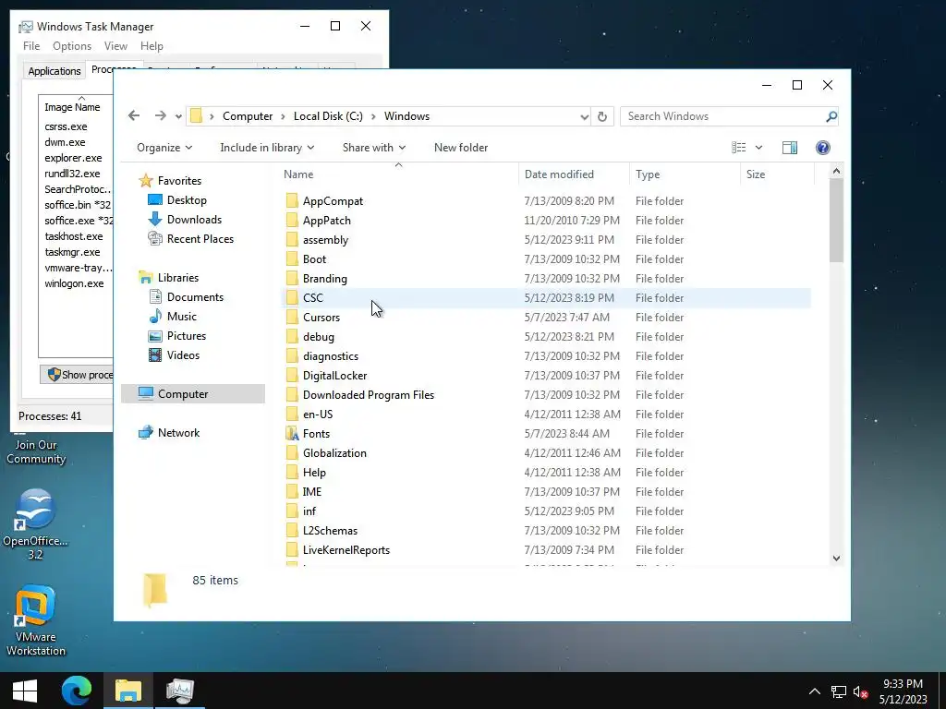Open the Include in library dropdown
Image resolution: width=946 pixels, height=709 pixels.
pos(267,148)
